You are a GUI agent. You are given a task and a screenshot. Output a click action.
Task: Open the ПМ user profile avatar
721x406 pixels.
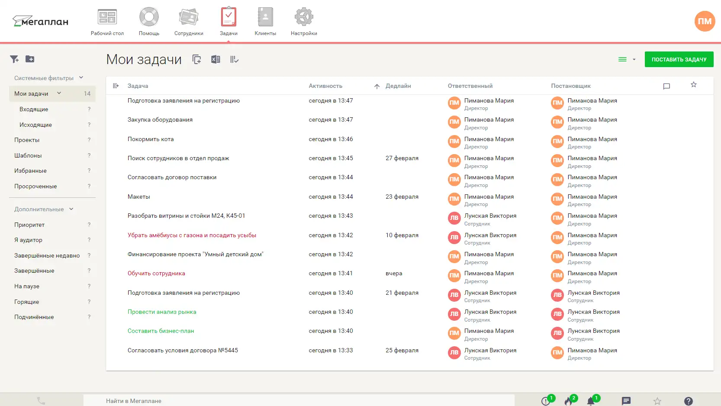pos(705,21)
